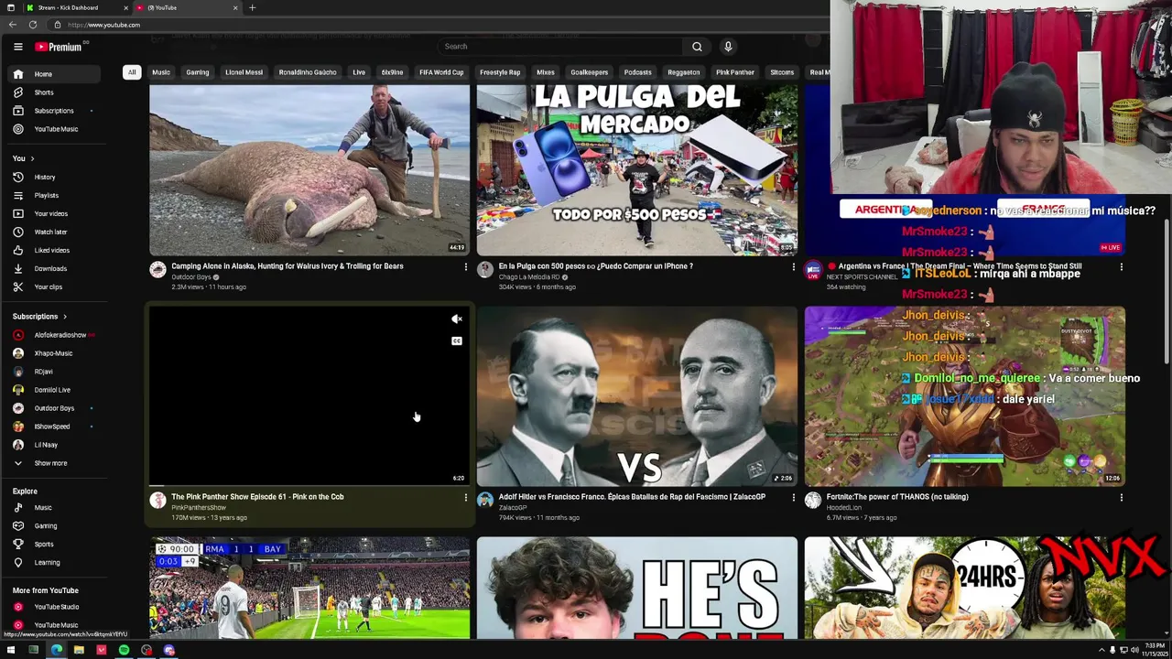Go back in the browser
This screenshot has height=659, width=1172.
click(x=11, y=25)
